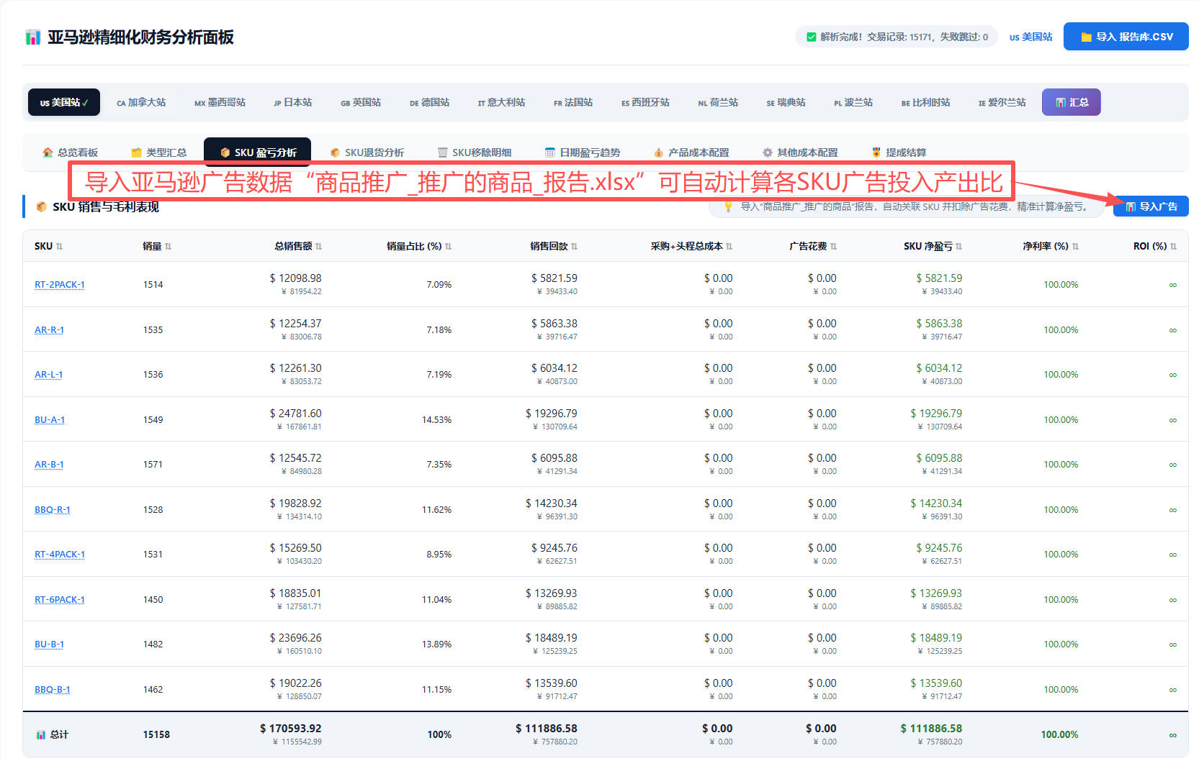Sort by 总销售额 using its sort icon
Viewport: 1199px width, 761px height.
point(318,247)
